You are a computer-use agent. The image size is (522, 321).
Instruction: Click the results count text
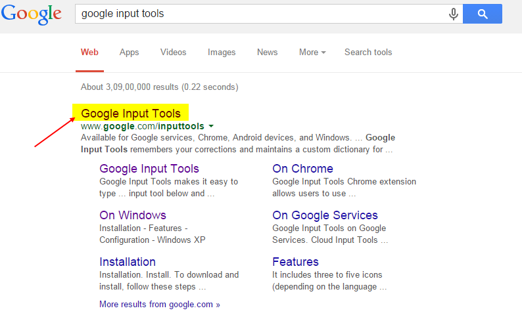click(x=160, y=87)
